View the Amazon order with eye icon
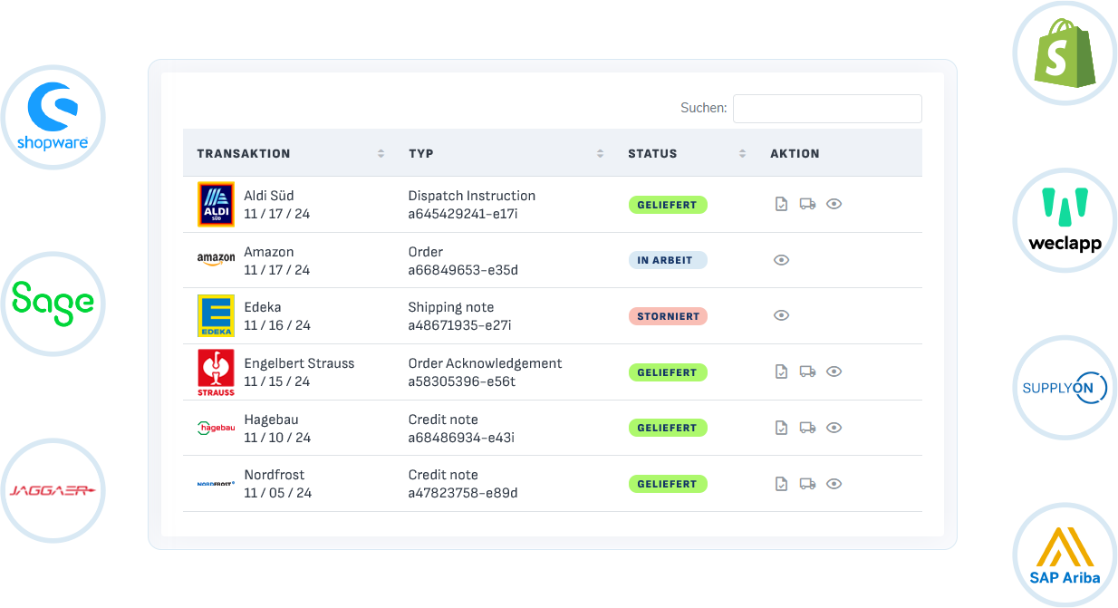This screenshot has width=1118, height=608. point(781,260)
